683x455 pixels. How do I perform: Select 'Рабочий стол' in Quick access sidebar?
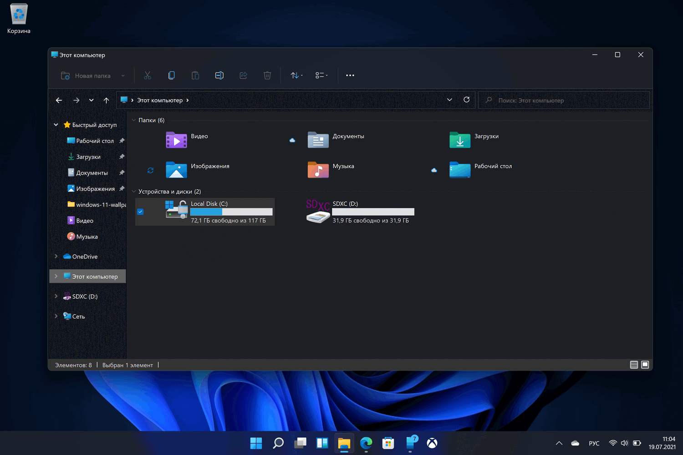[x=95, y=141]
